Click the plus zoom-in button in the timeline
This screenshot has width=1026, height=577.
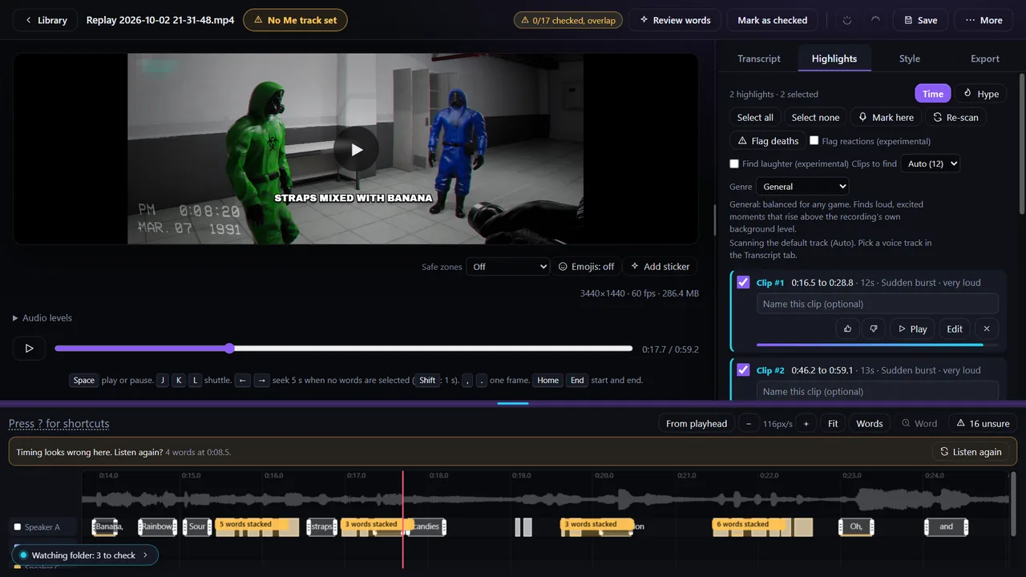coord(806,423)
